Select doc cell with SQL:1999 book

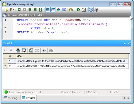pyautogui.click(x=72, y=66)
